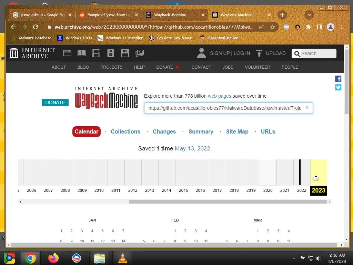Switch to the Changes view
353x265 pixels.
tap(164, 131)
